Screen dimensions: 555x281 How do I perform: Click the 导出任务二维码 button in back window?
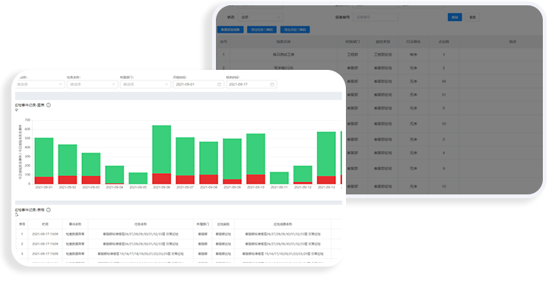(262, 30)
